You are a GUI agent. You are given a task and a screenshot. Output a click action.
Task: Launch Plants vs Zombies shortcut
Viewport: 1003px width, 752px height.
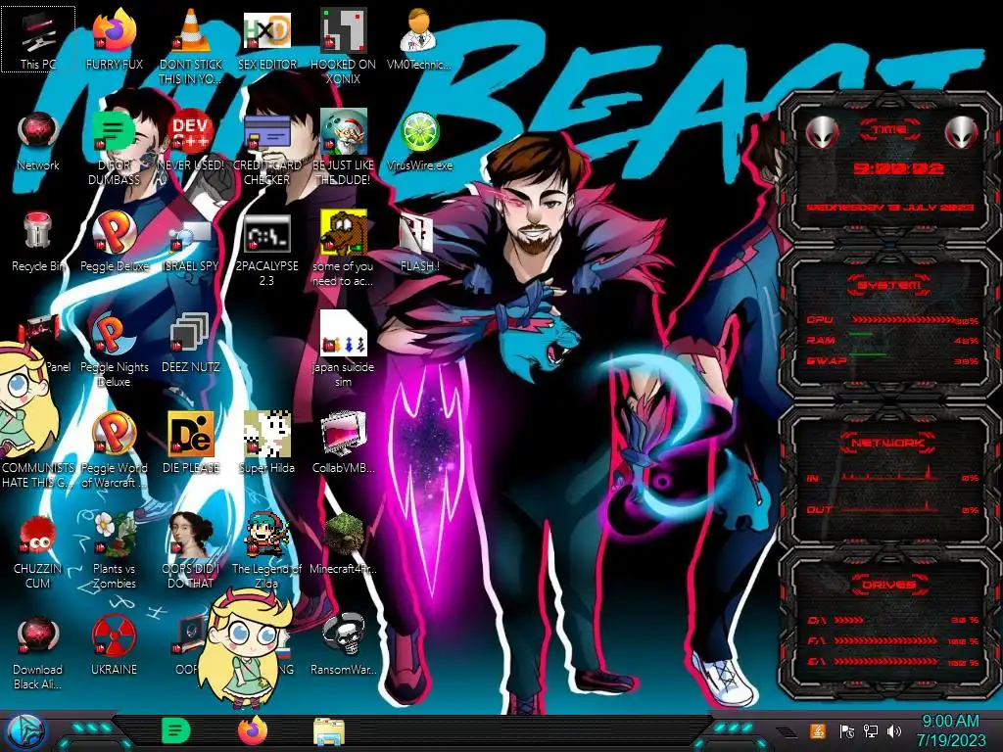(x=115, y=551)
